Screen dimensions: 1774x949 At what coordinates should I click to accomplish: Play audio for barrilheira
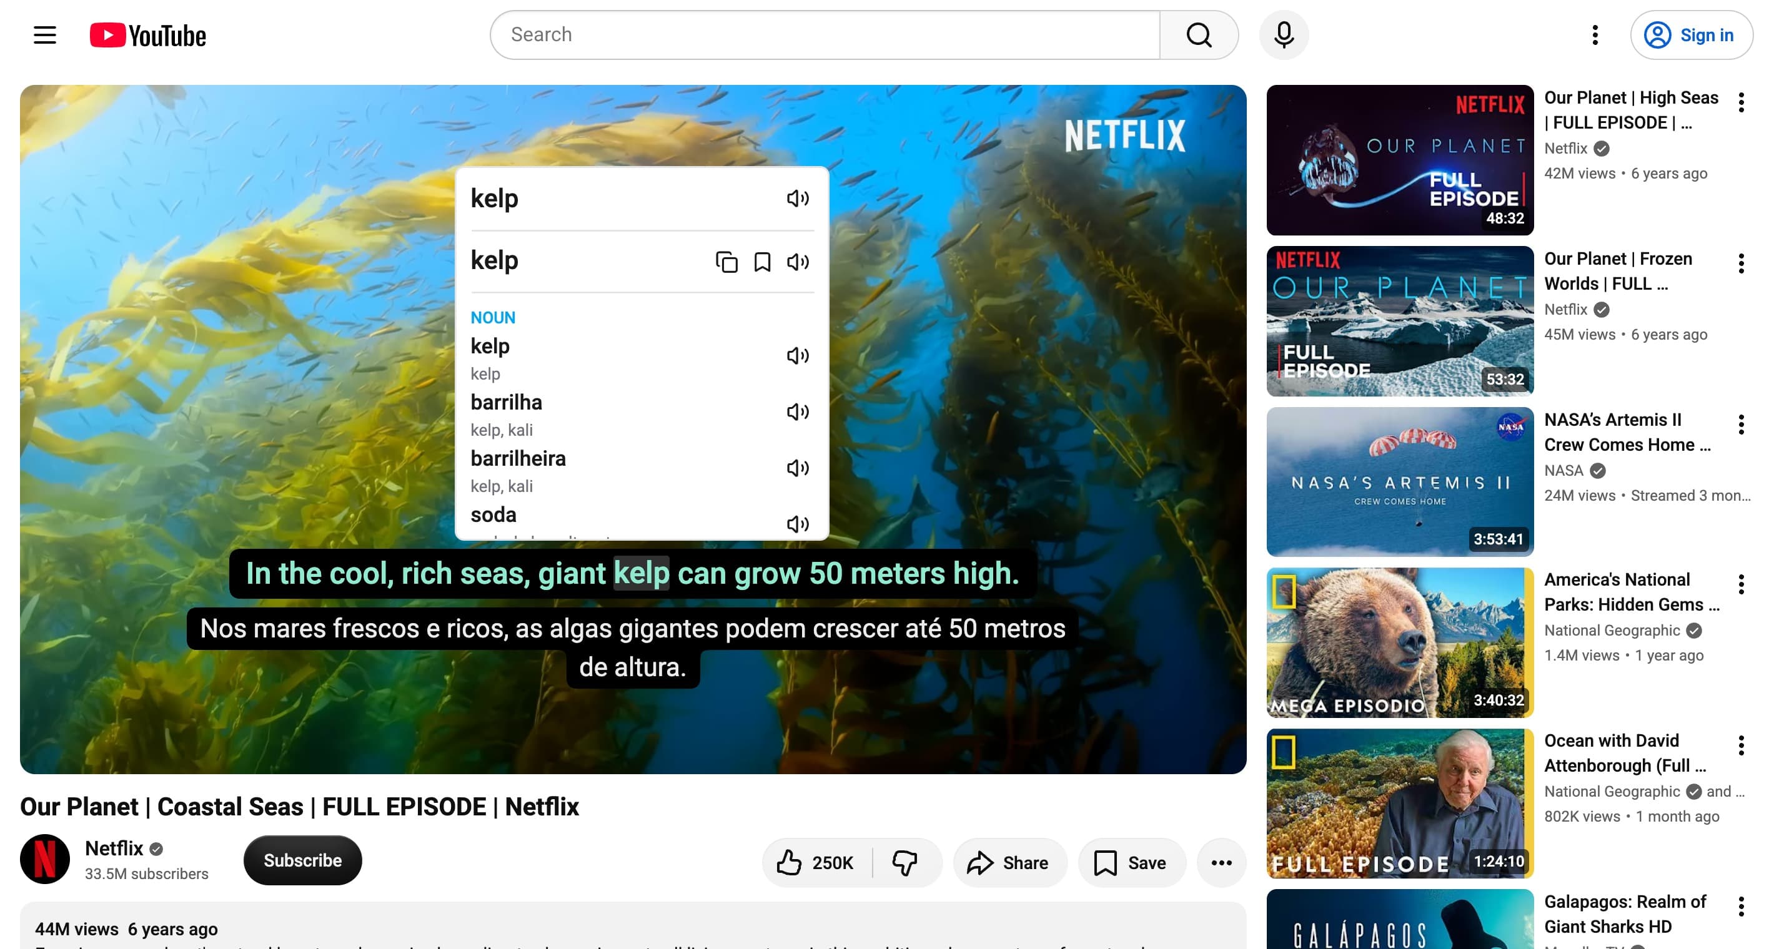(x=798, y=468)
